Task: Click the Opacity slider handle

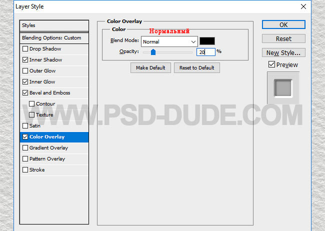Action: [x=153, y=52]
